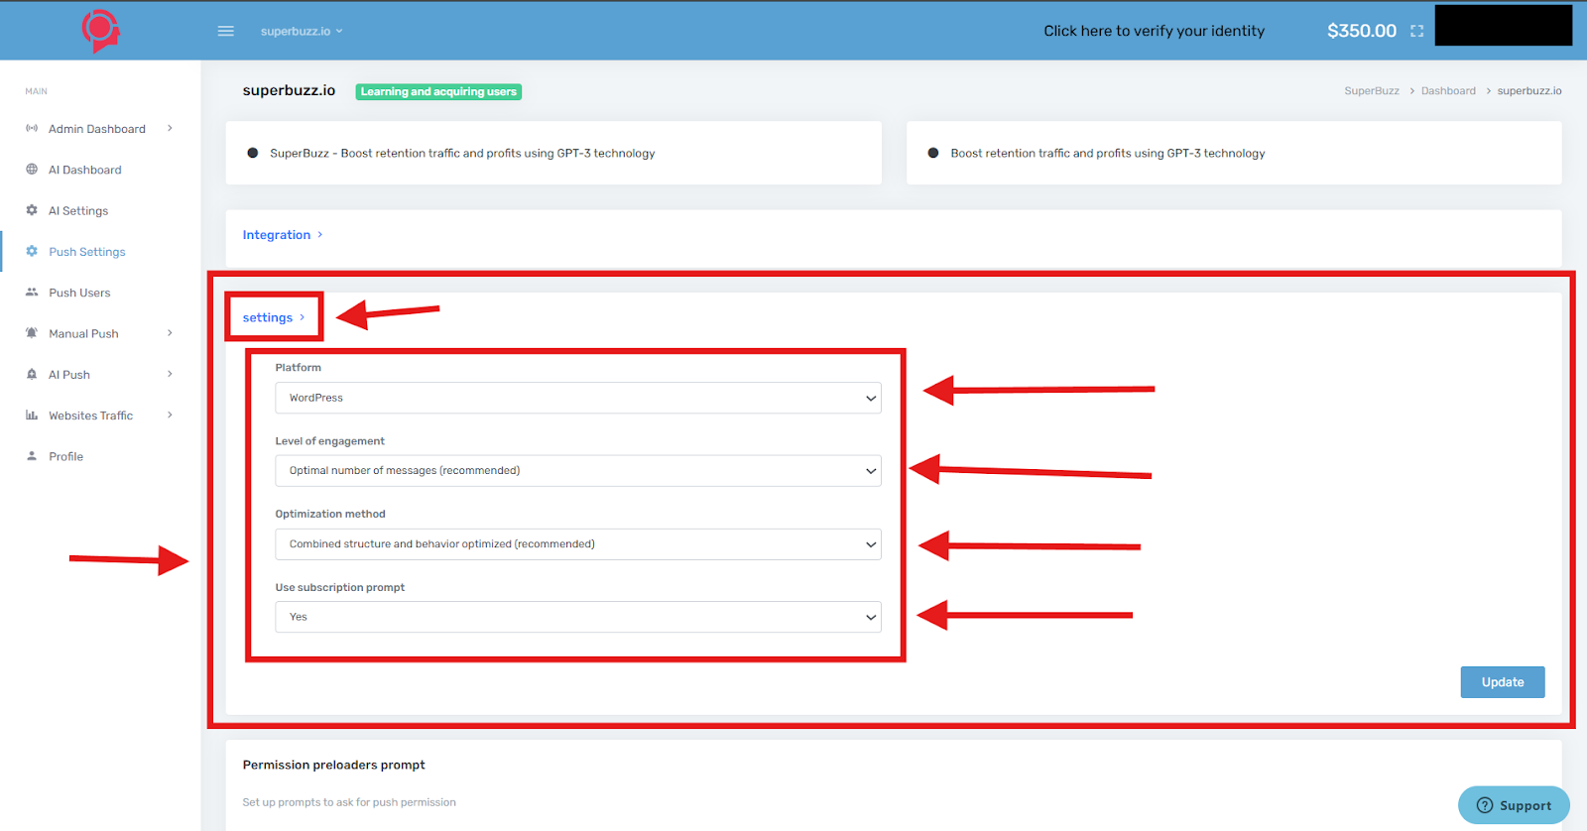Expand the Websites Traffic submenu chevron

(170, 415)
